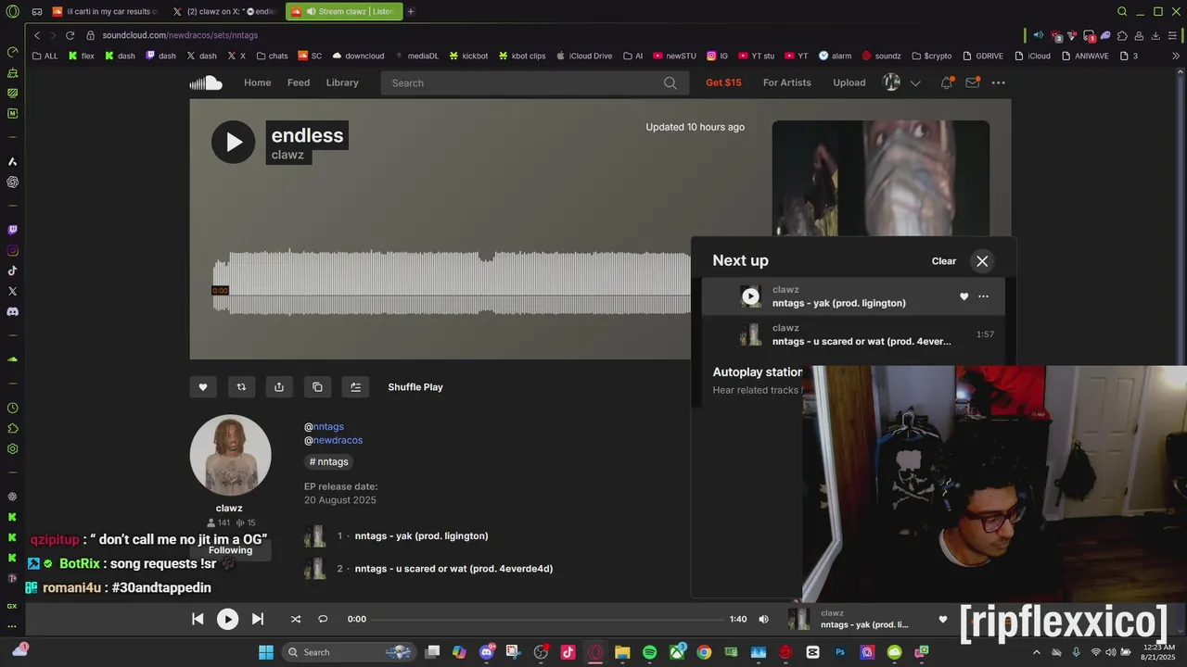Image resolution: width=1187 pixels, height=667 pixels.
Task: Clear the Next up queue
Action: point(944,261)
